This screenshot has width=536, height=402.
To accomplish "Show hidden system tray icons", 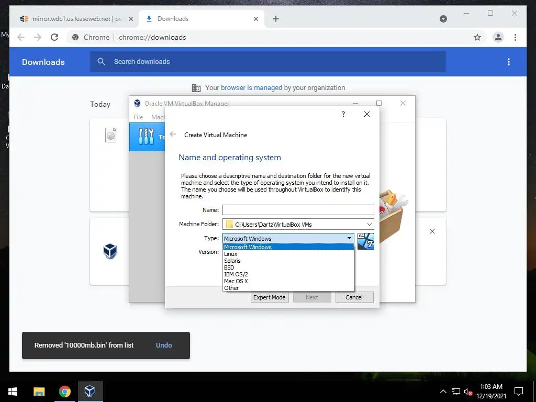I will (443, 392).
